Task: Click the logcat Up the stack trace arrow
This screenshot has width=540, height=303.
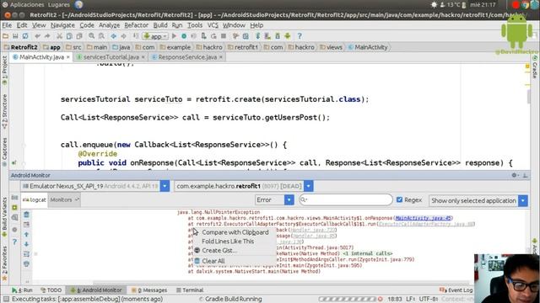Action: pos(26,234)
